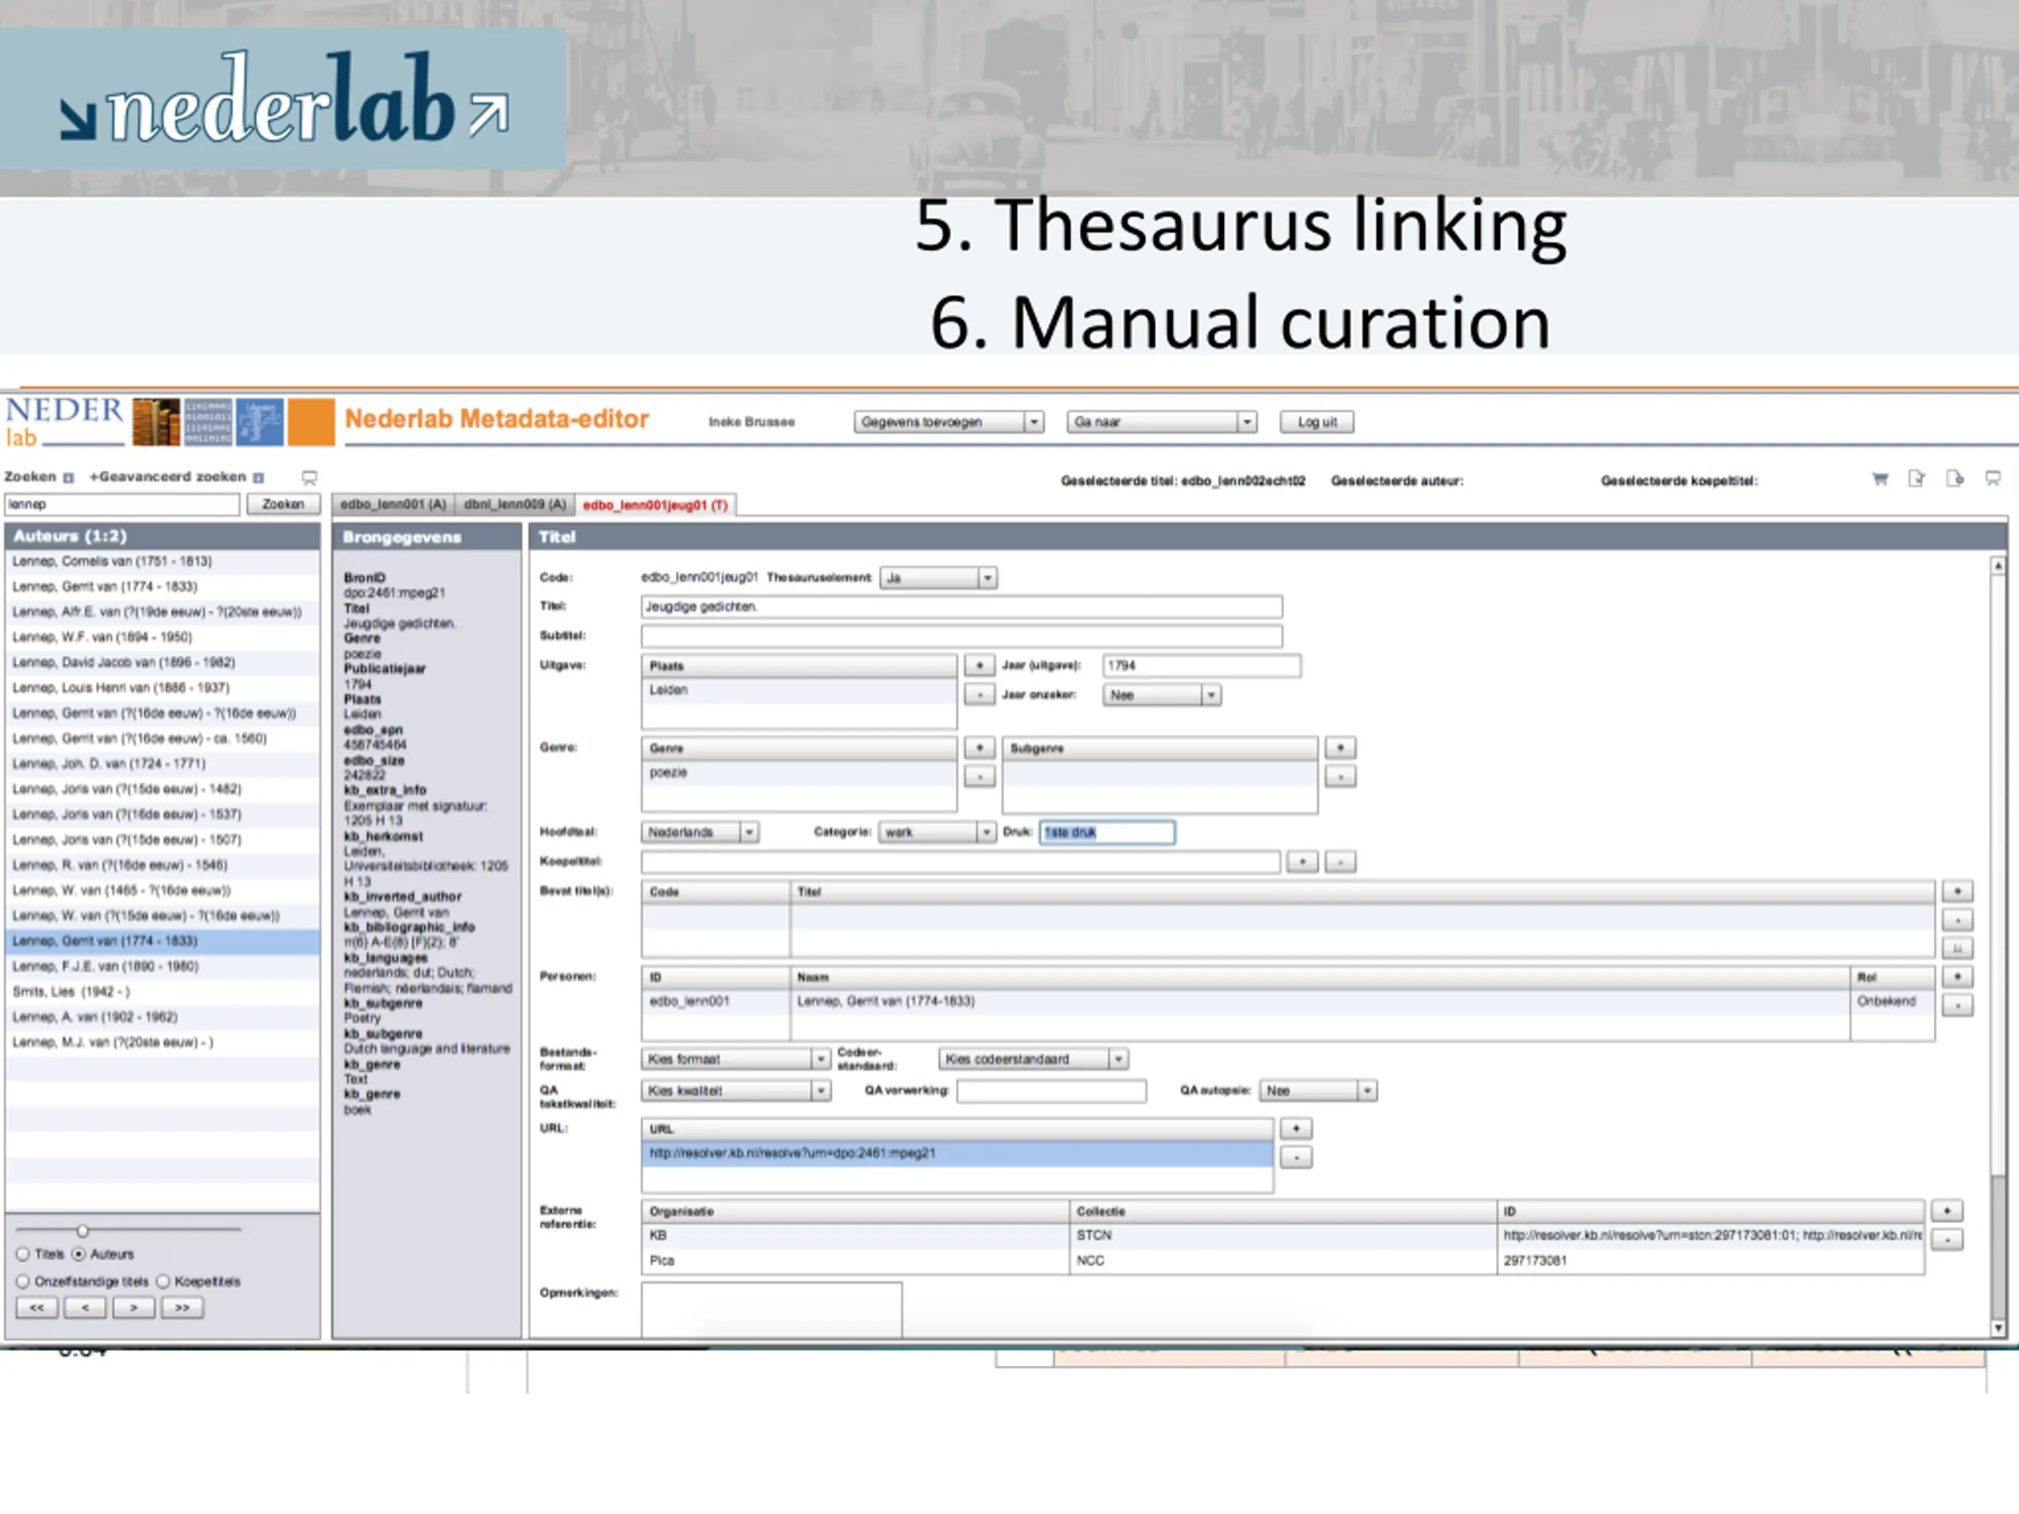Select the Onzelfstandige titels radio button
Viewport: 2019px width, 1514px height.
pos(23,1281)
